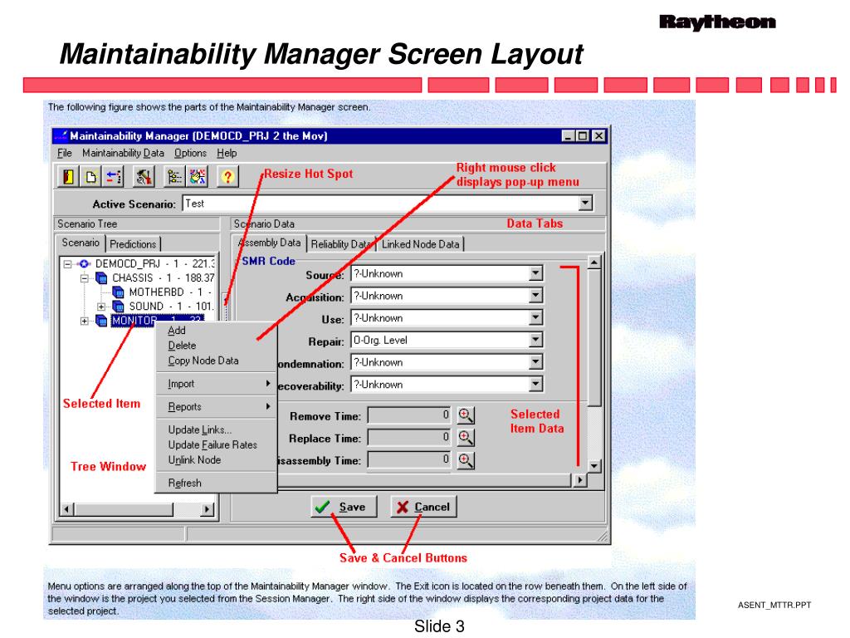Image resolution: width=850 pixels, height=638 pixels.
Task: Switch to the Reliability Data tab
Action: pyautogui.click(x=341, y=244)
